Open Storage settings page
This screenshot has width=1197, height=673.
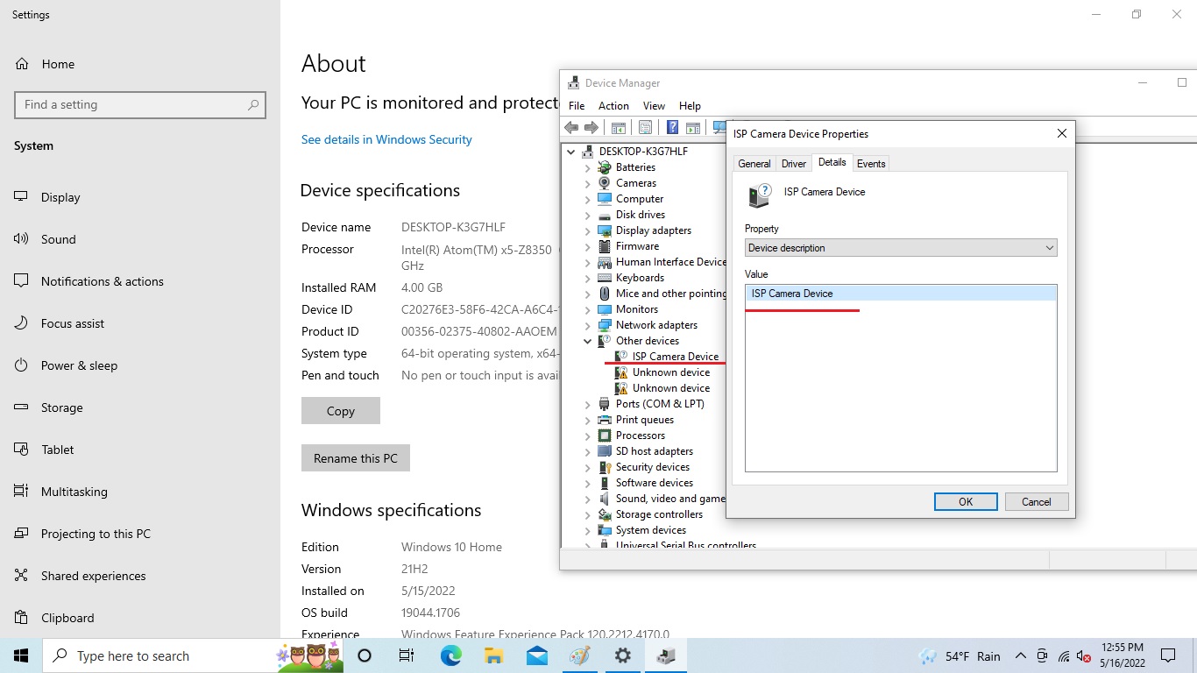coord(61,407)
